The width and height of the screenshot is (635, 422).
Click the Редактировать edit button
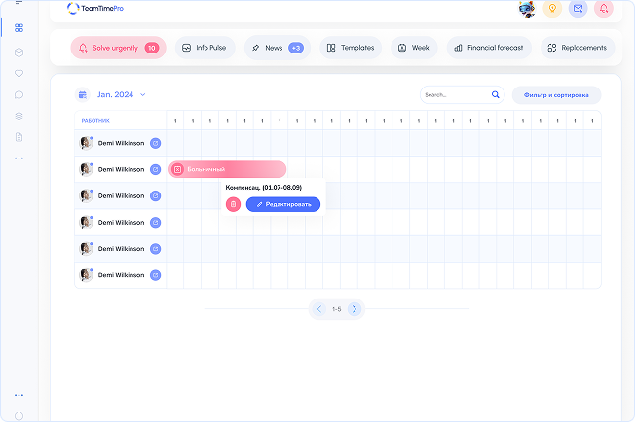282,204
